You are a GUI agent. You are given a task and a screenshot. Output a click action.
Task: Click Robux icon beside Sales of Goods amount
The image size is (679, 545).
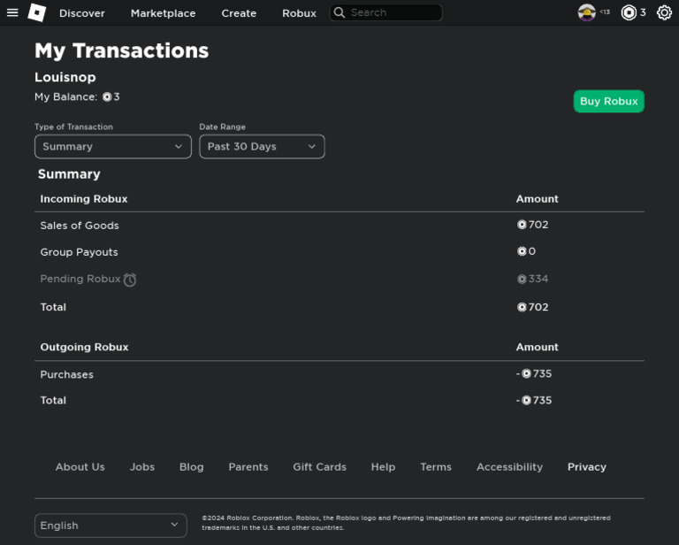522,225
